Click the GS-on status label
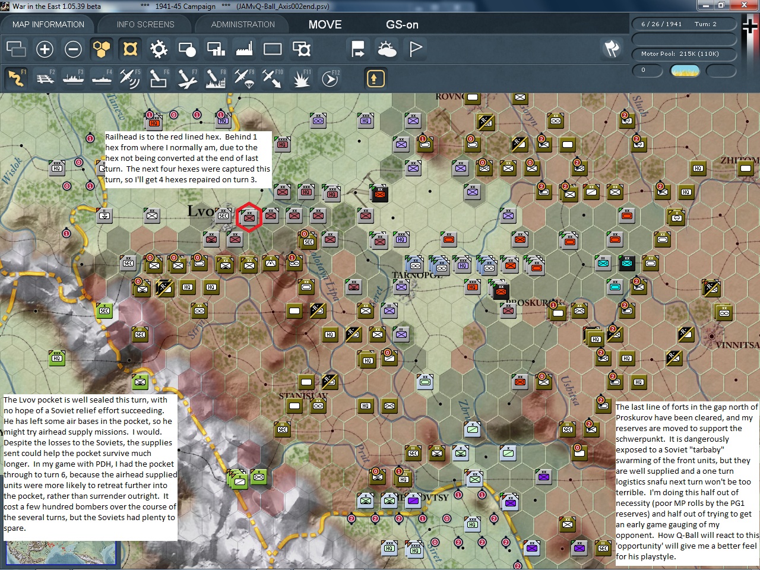 coord(402,24)
